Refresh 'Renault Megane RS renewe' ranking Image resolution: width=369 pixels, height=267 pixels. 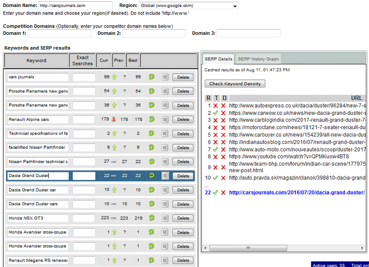(x=152, y=260)
